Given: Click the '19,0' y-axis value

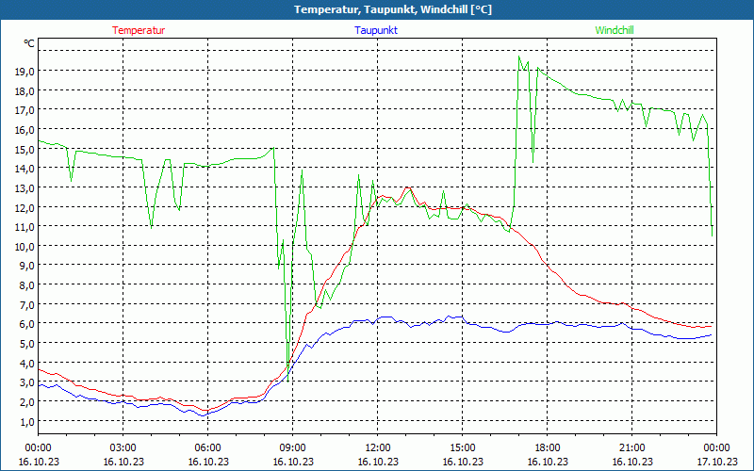Looking at the screenshot, I should (25, 72).
